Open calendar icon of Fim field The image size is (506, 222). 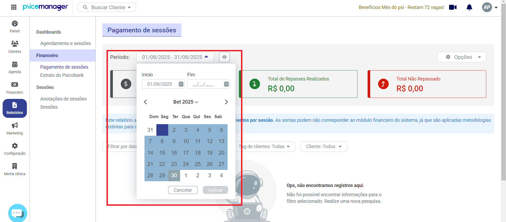(226, 84)
